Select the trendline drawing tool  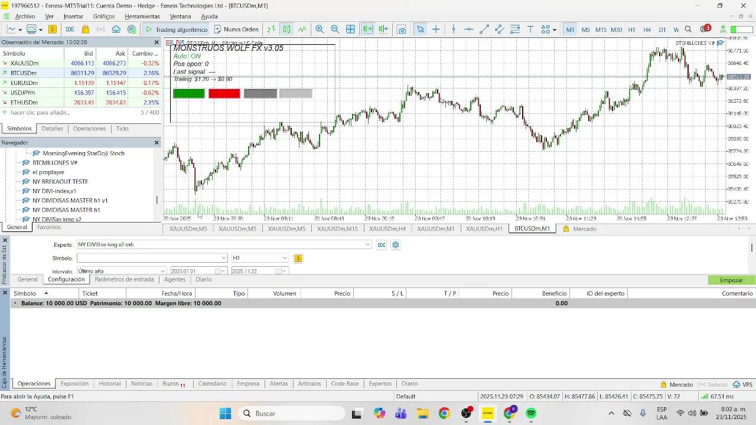(484, 29)
